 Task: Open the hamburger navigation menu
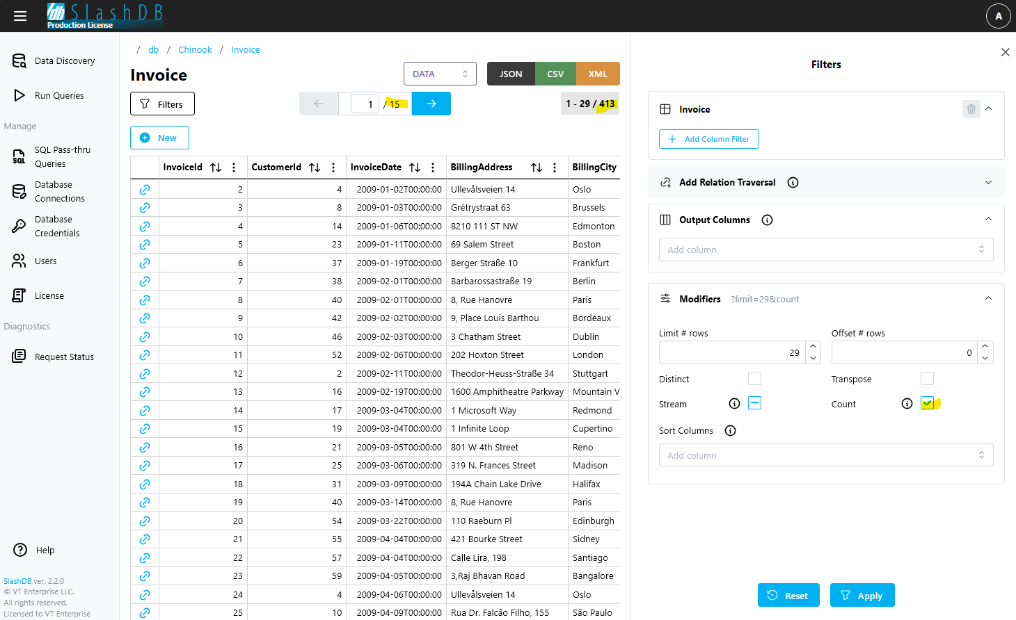(20, 16)
